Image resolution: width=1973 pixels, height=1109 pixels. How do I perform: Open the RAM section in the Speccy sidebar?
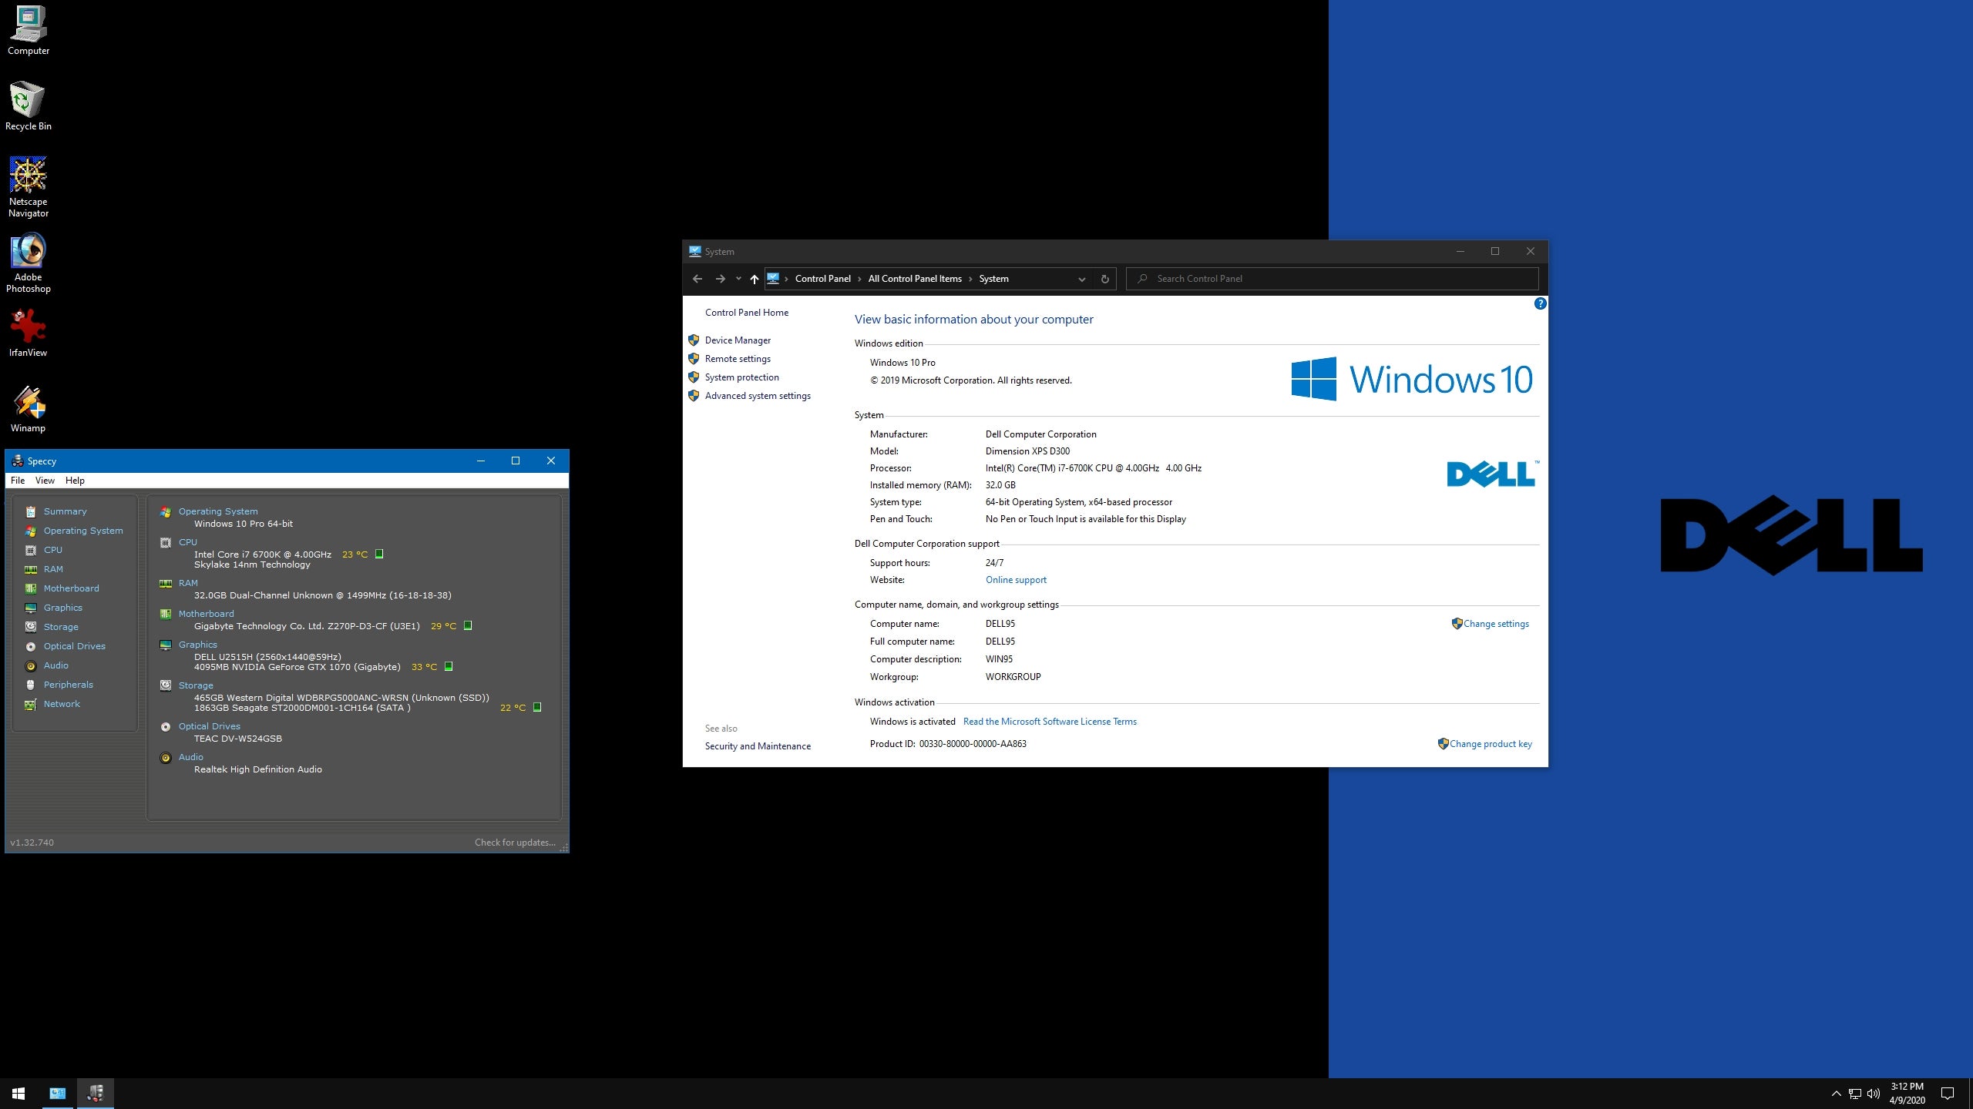pyautogui.click(x=53, y=569)
